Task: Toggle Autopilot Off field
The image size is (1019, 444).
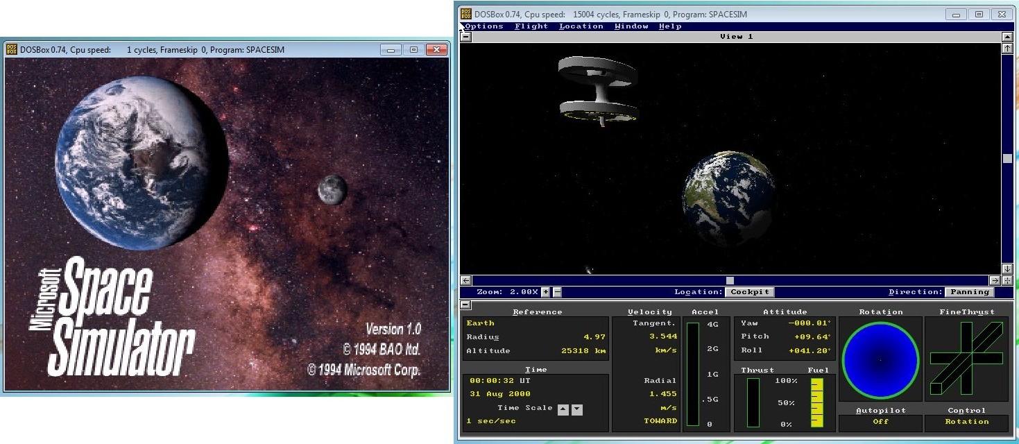Action: click(x=880, y=422)
